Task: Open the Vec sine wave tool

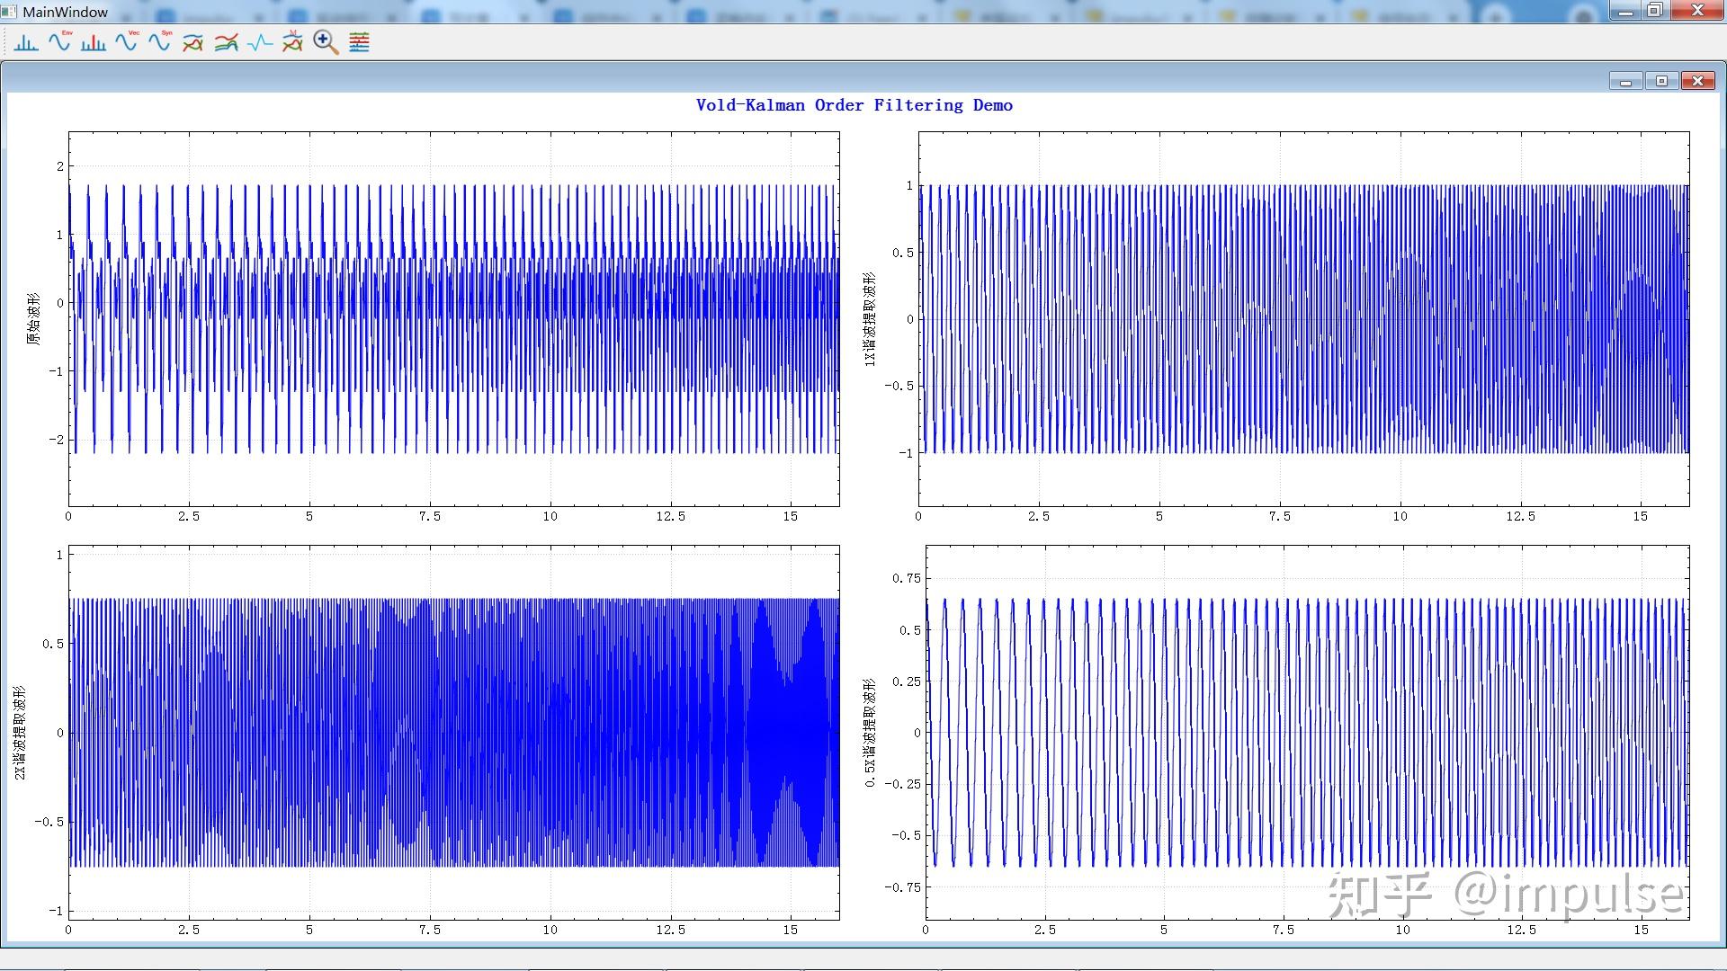Action: [x=126, y=42]
